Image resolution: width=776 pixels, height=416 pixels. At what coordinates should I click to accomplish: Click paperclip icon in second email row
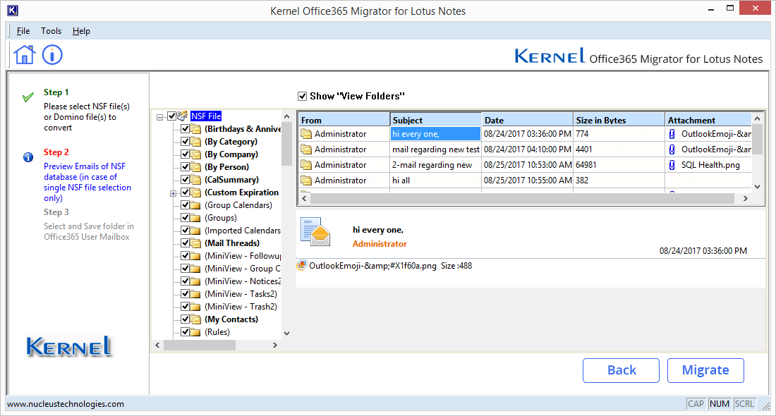click(x=672, y=149)
